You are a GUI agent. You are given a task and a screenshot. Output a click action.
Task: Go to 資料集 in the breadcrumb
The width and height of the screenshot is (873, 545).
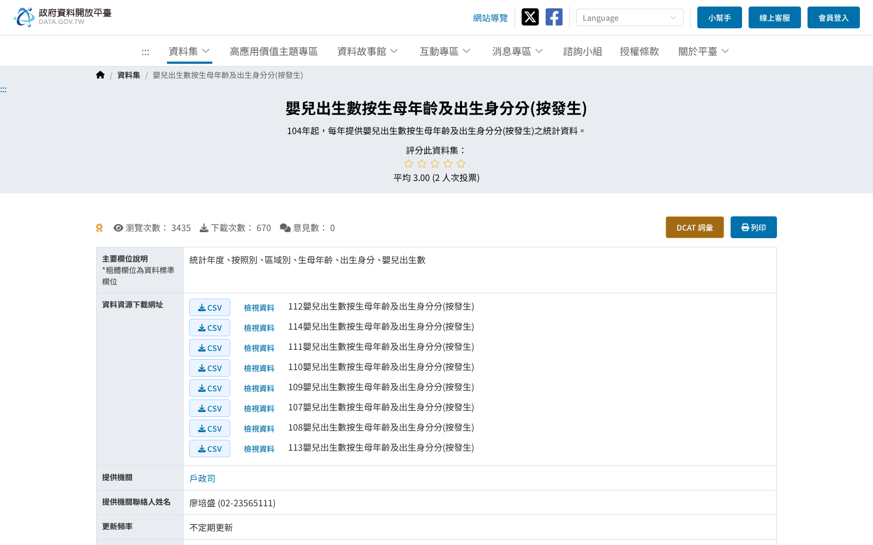(x=129, y=75)
